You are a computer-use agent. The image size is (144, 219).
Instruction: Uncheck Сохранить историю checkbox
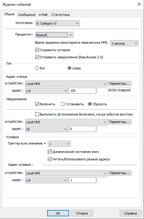tap(37, 50)
